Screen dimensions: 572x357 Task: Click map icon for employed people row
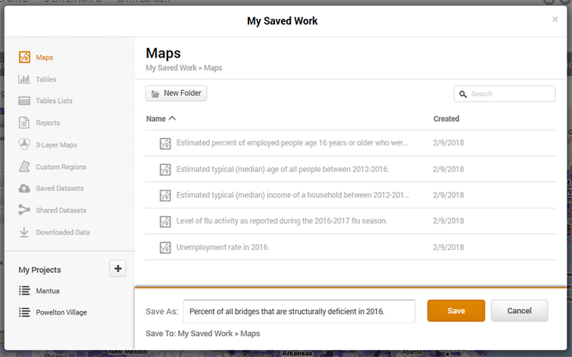coord(165,143)
